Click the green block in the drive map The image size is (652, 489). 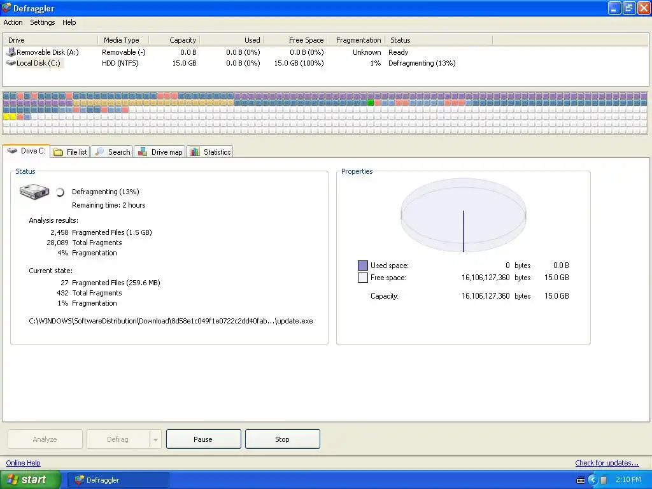point(371,103)
